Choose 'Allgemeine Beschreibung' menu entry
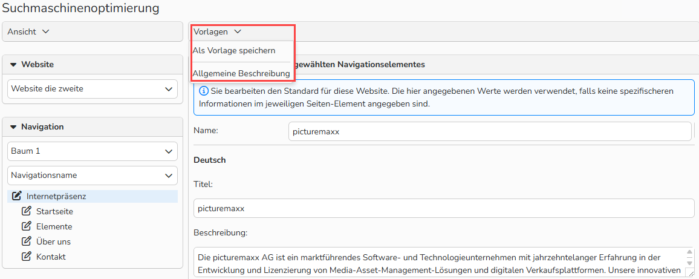The height and width of the screenshot is (279, 699). pyautogui.click(x=241, y=73)
